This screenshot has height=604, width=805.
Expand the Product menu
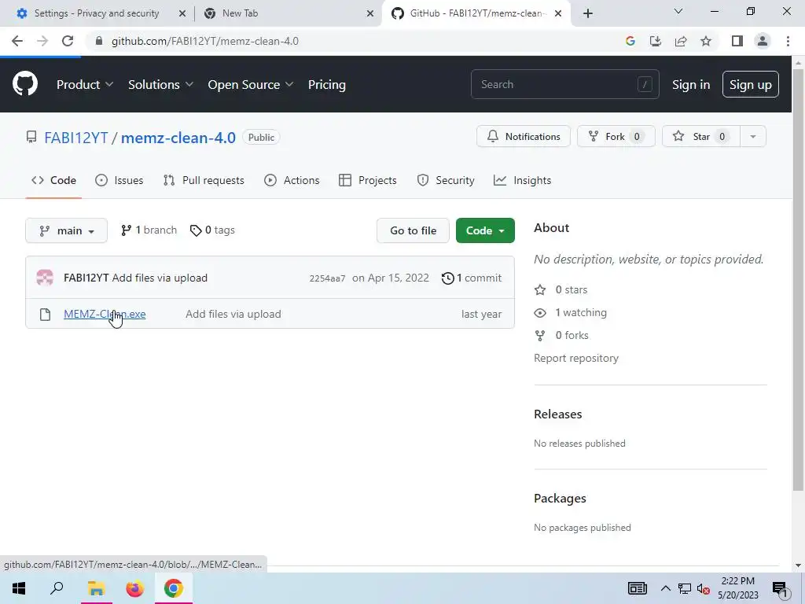[x=85, y=85]
